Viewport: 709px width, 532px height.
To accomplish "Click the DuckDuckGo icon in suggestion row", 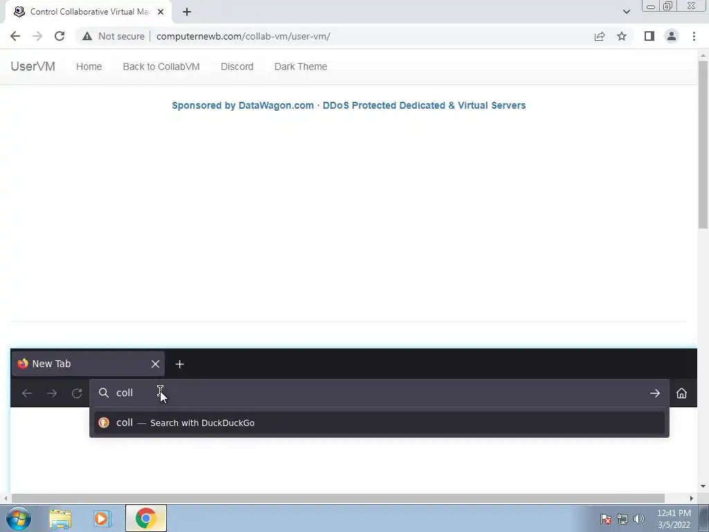I will pos(104,423).
